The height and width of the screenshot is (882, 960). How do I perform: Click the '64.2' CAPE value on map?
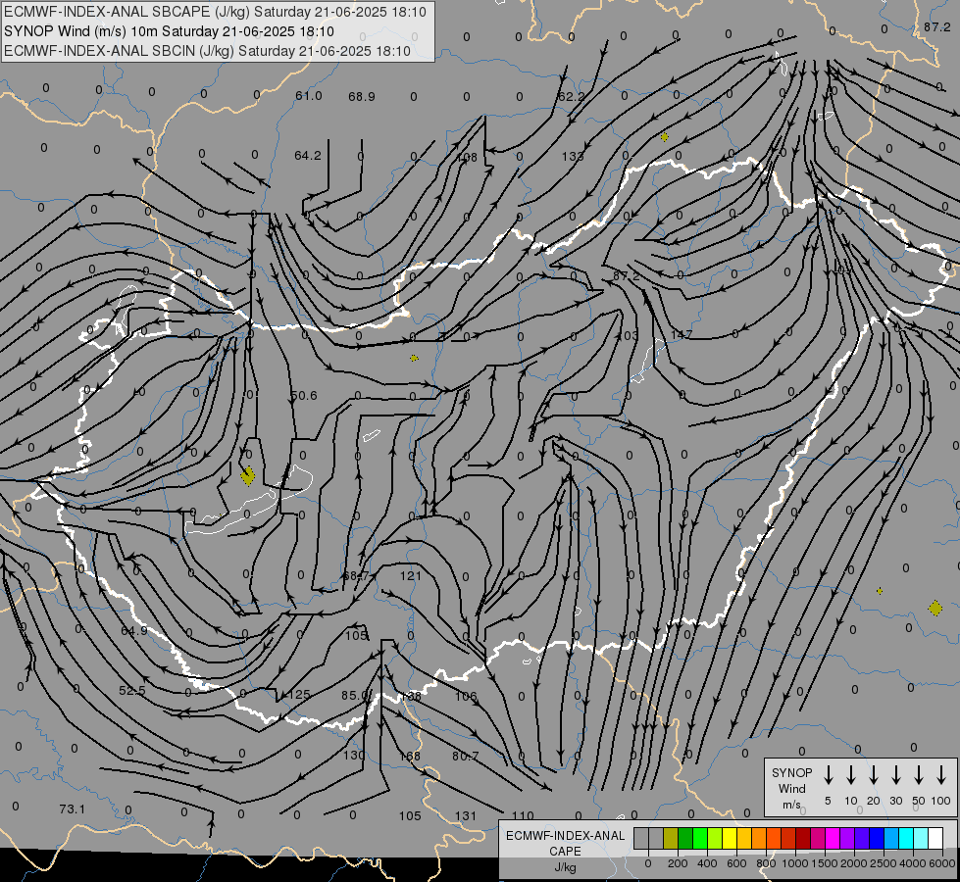pyautogui.click(x=307, y=156)
